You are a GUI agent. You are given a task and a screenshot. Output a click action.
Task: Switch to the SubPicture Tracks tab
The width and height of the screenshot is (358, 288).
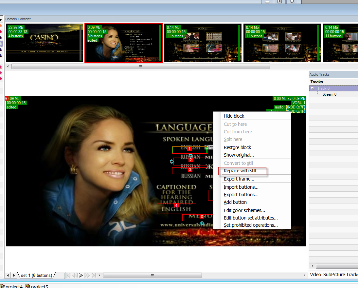click(340, 275)
